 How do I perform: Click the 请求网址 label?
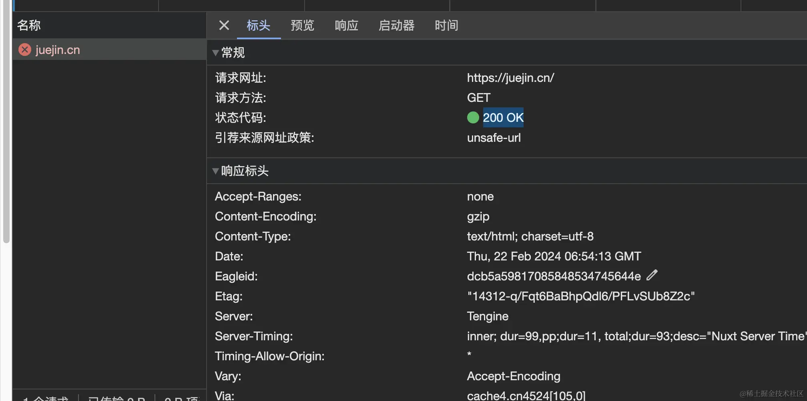click(241, 77)
